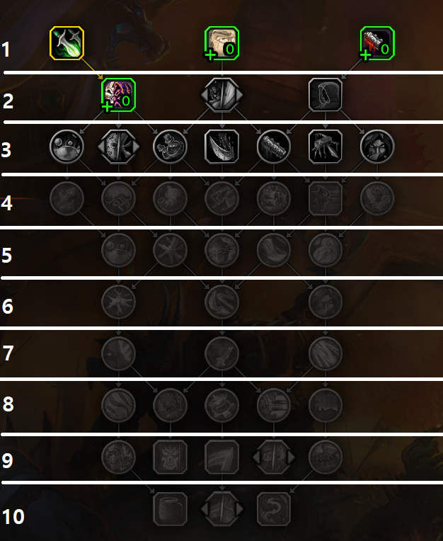Click the bloody garrote talent in row 1

click(x=377, y=43)
